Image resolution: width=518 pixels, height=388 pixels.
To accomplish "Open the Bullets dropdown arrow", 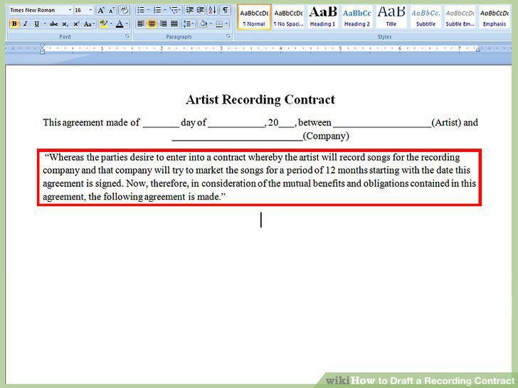I will point(148,10).
